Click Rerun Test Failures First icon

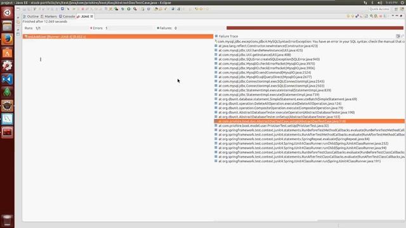coord(376,16)
